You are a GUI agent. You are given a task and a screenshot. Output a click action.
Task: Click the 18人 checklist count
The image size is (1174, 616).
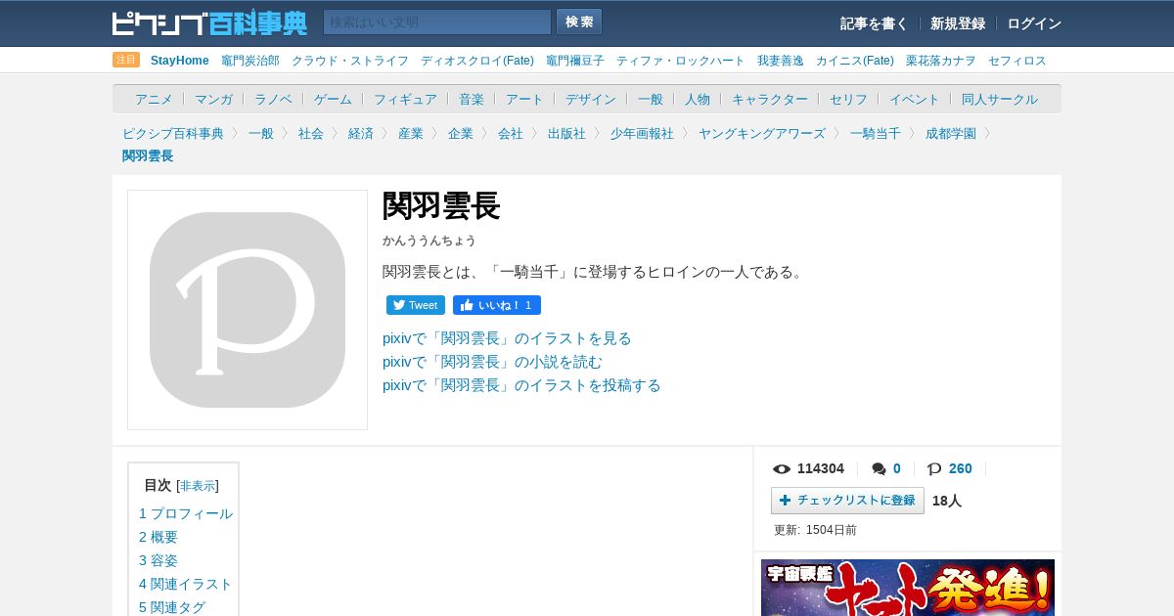pos(947,501)
